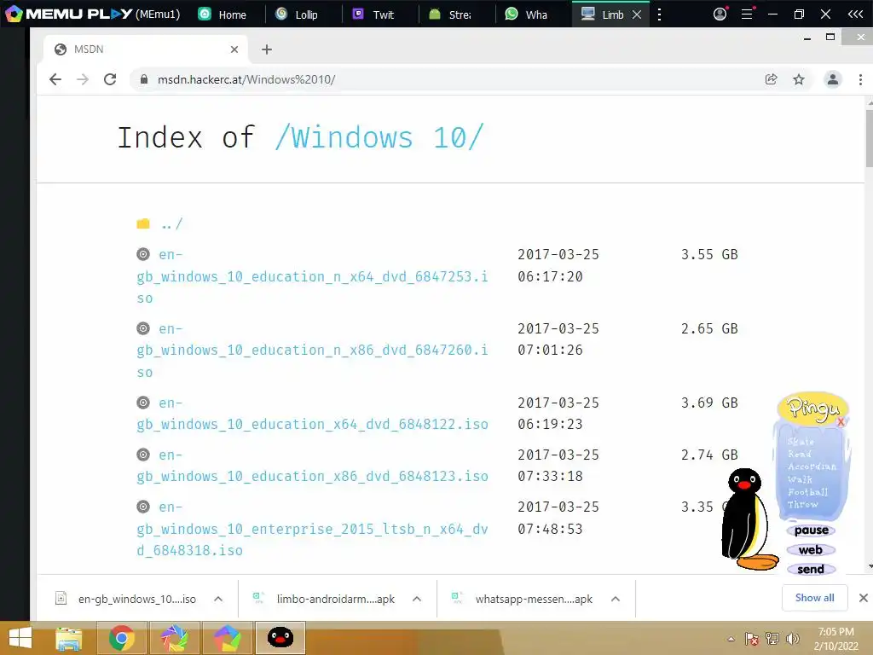Viewport: 873px width, 655px height.
Task: Show hidden system tray icons
Action: 731,639
